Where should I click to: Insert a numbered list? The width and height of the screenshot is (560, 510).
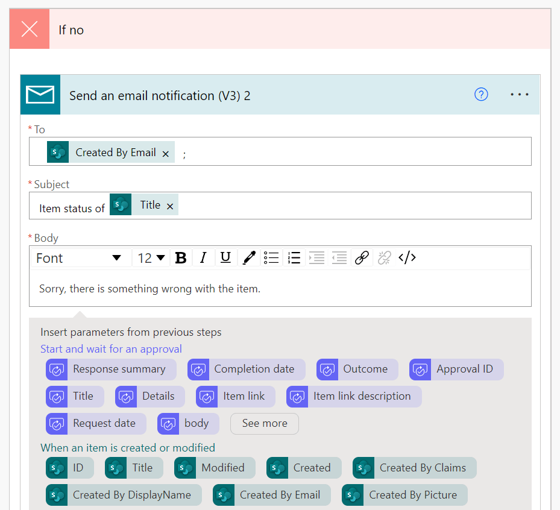pyautogui.click(x=294, y=258)
